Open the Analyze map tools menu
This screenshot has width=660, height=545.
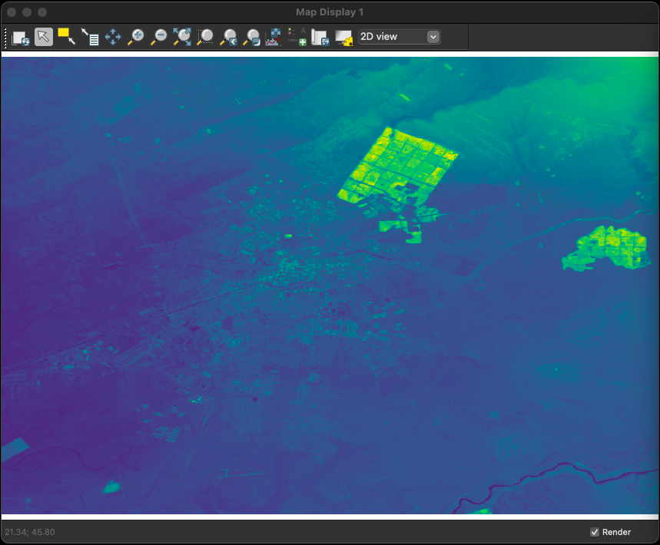[x=274, y=36]
